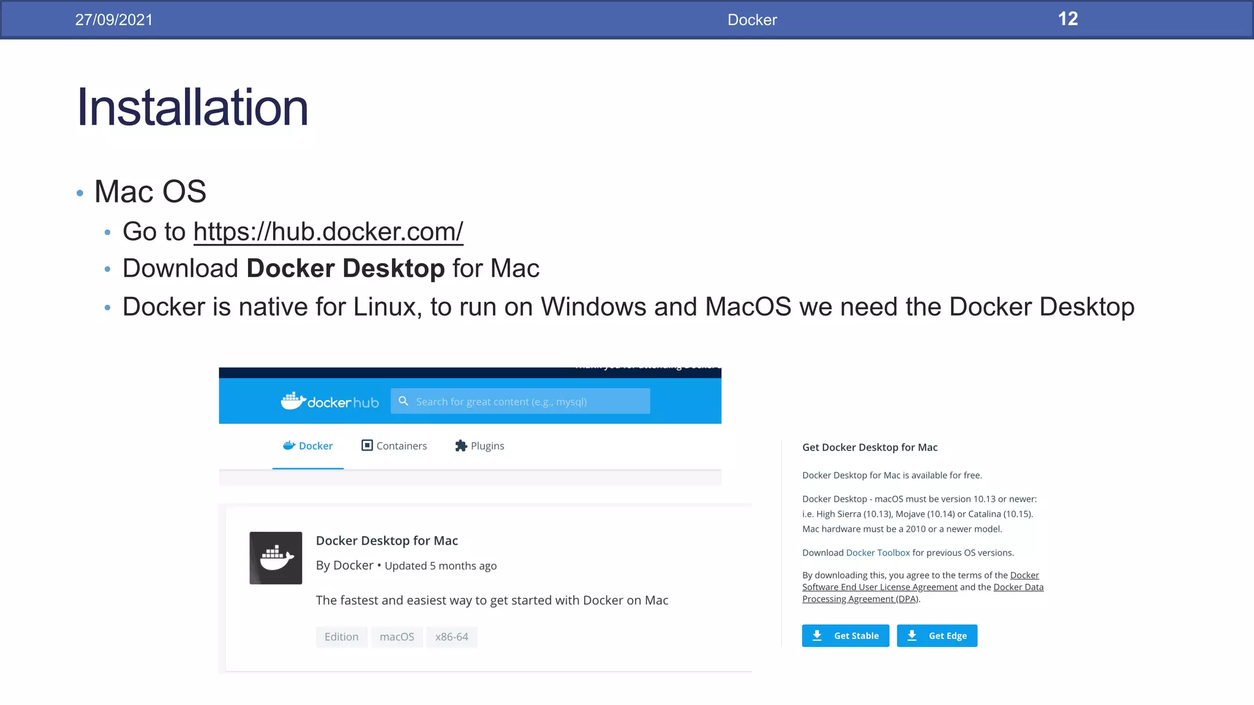Click the Get Edge download arrow icon
Image resolution: width=1254 pixels, height=705 pixels.
coord(912,636)
